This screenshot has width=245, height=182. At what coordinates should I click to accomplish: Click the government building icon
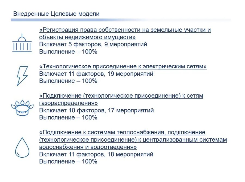[x=22, y=43]
